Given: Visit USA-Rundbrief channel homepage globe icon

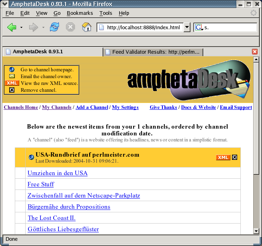Looking at the screenshot, I should coord(31,157).
